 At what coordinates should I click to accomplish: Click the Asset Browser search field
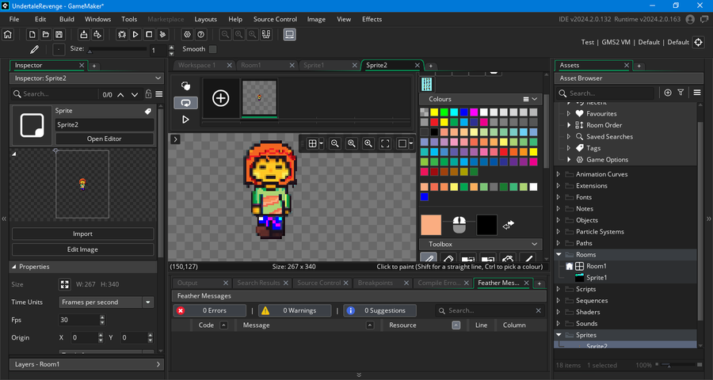tap(606, 93)
